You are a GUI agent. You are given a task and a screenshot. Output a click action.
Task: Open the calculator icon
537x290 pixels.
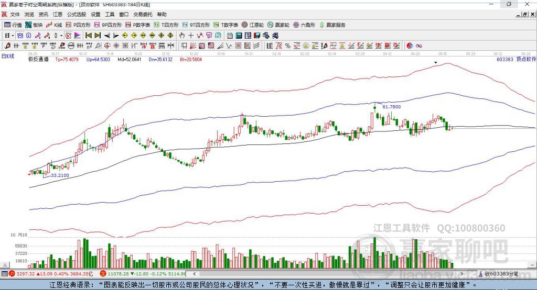[x=239, y=36]
